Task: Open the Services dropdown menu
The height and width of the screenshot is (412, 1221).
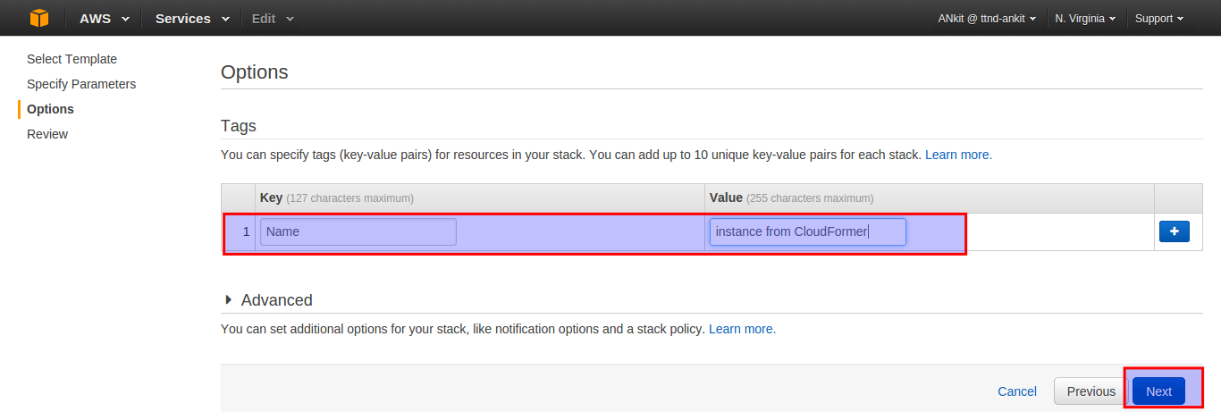Action: 191,18
